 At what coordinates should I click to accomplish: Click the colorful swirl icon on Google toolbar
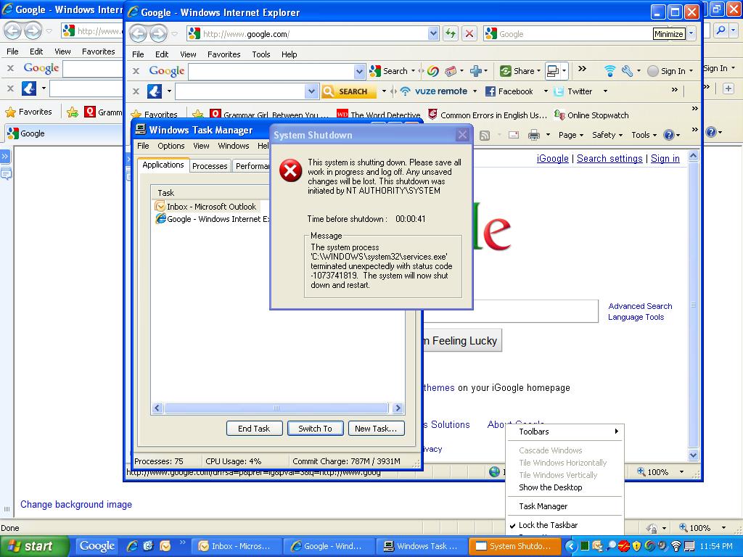[x=432, y=71]
